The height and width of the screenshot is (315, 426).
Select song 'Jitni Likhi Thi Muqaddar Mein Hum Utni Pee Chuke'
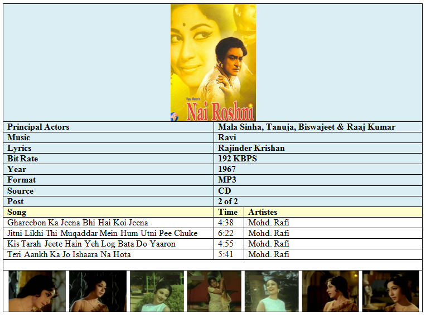pos(103,233)
